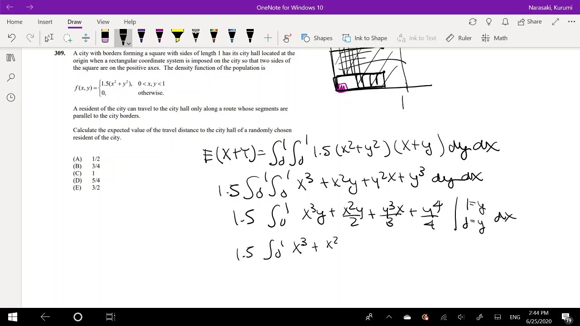Switch to the Home tab

tap(14, 22)
